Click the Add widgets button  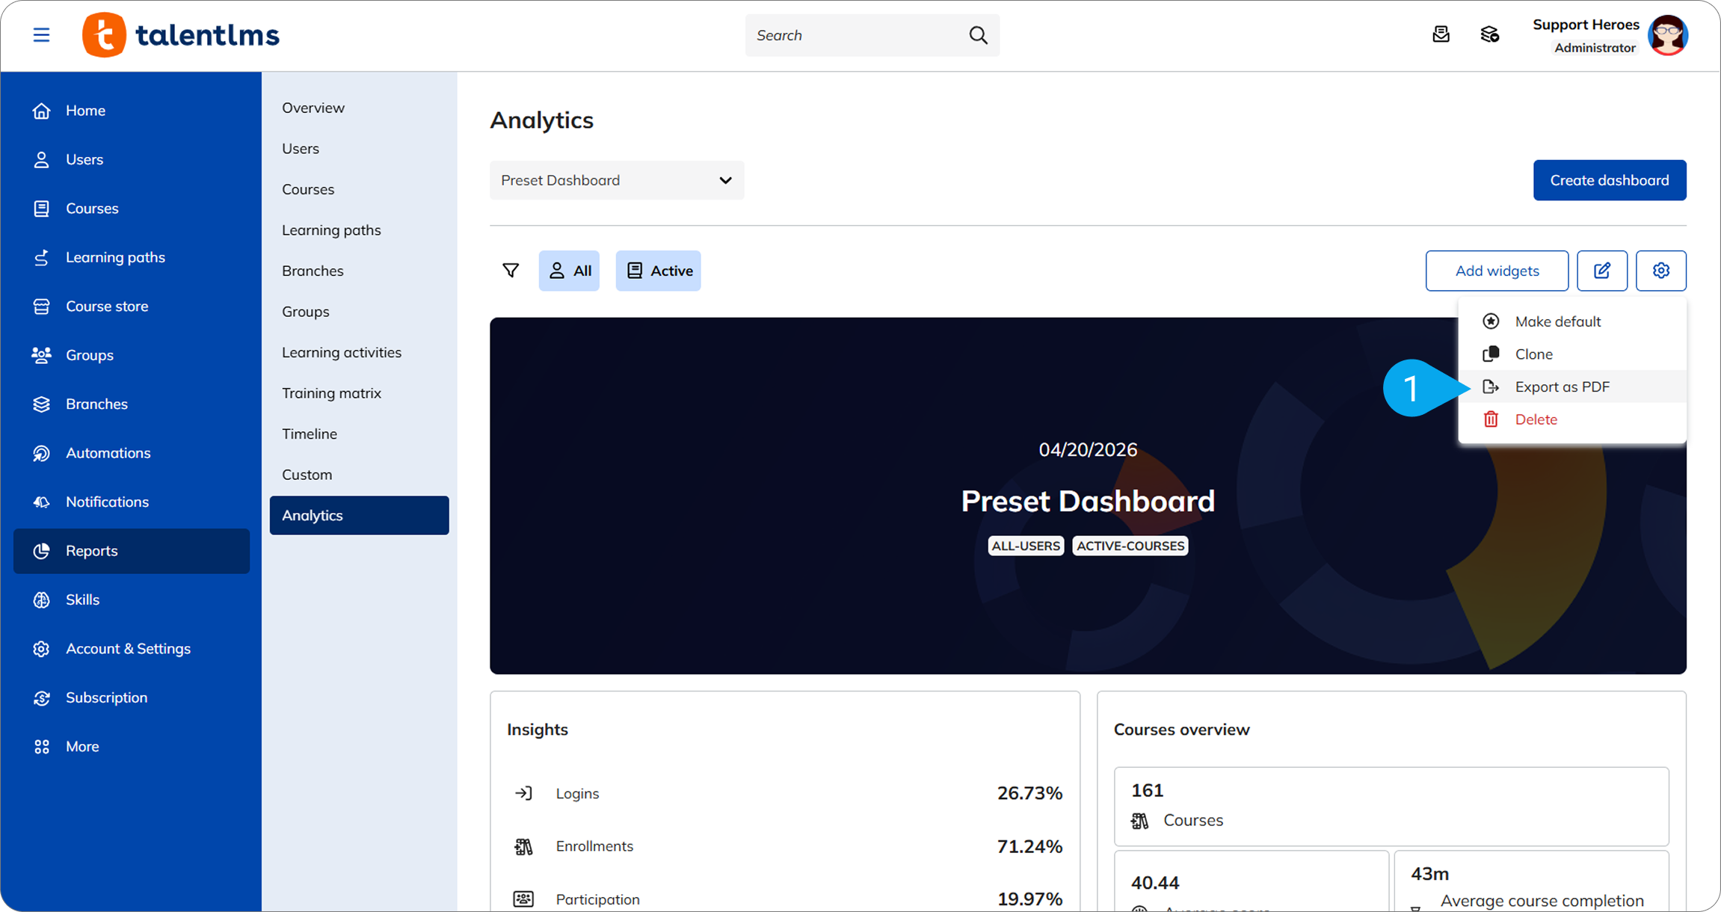[1497, 271]
